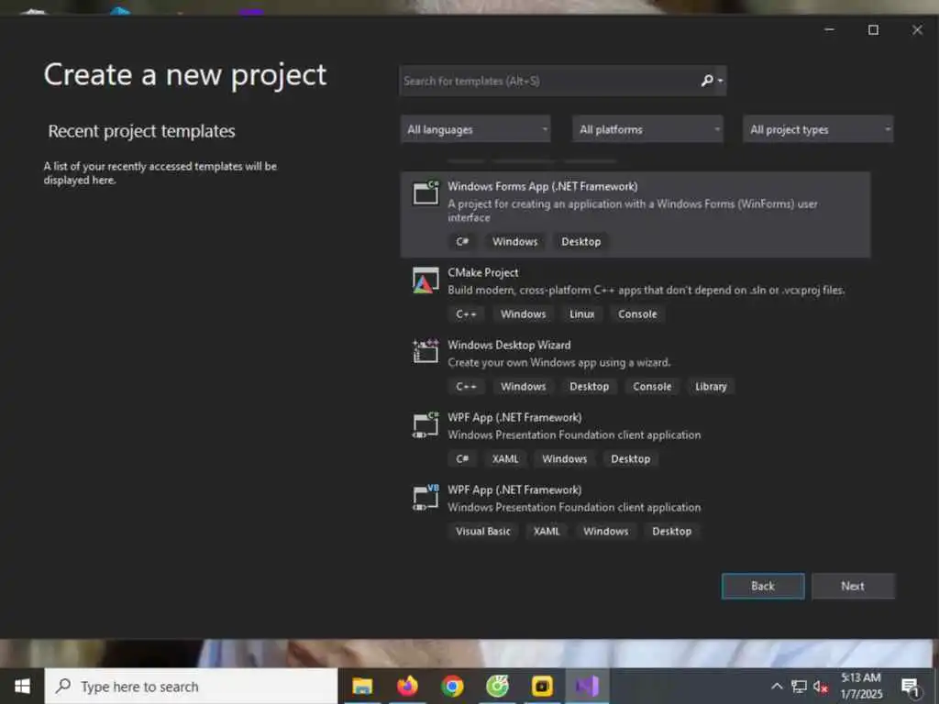Click the taskbar clock showing 5:13 AM
The image size is (939, 704).
click(860, 686)
